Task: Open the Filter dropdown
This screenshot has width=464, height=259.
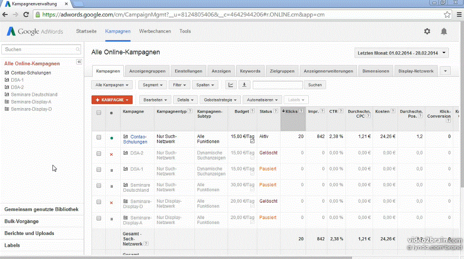Action: tap(179, 85)
